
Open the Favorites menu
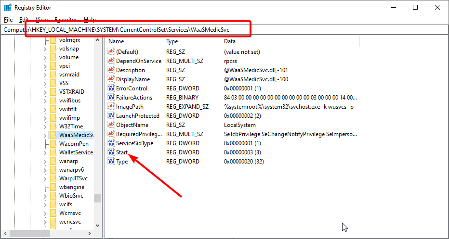[66, 20]
